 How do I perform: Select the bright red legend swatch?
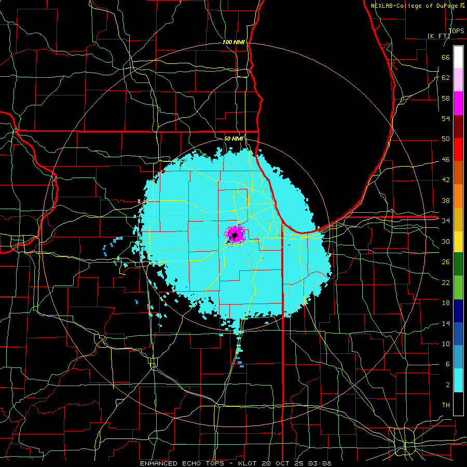tap(458, 149)
